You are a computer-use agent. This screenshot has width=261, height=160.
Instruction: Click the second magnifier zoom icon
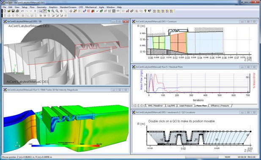(57, 11)
